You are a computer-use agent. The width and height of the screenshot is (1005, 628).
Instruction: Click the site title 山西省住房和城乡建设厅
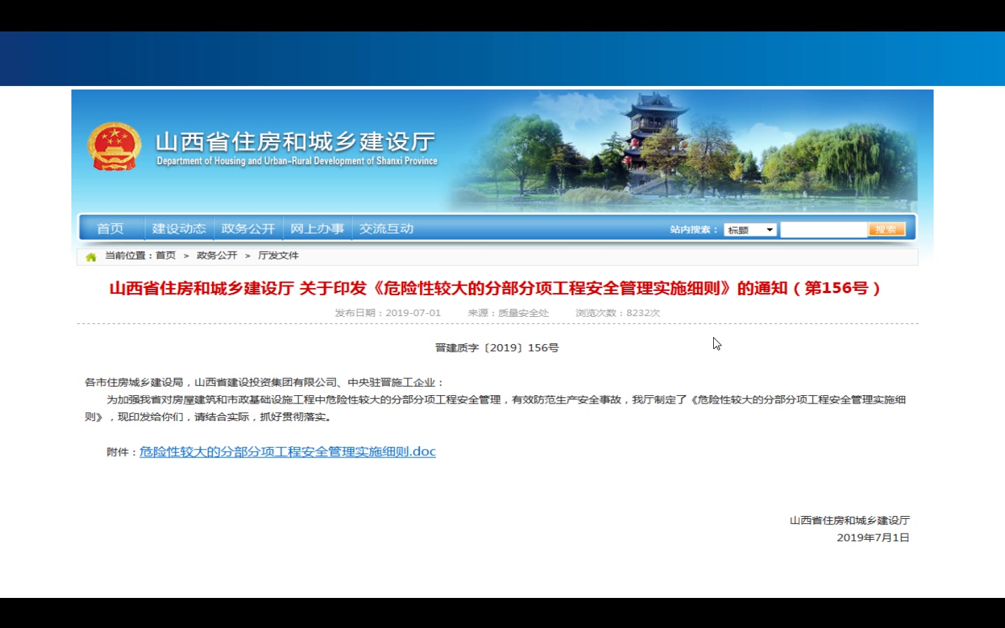click(x=295, y=142)
